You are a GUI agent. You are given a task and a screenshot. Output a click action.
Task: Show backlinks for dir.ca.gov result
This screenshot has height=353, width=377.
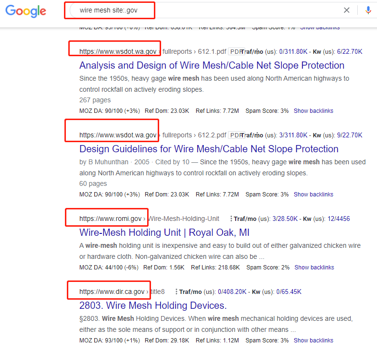pos(314,340)
